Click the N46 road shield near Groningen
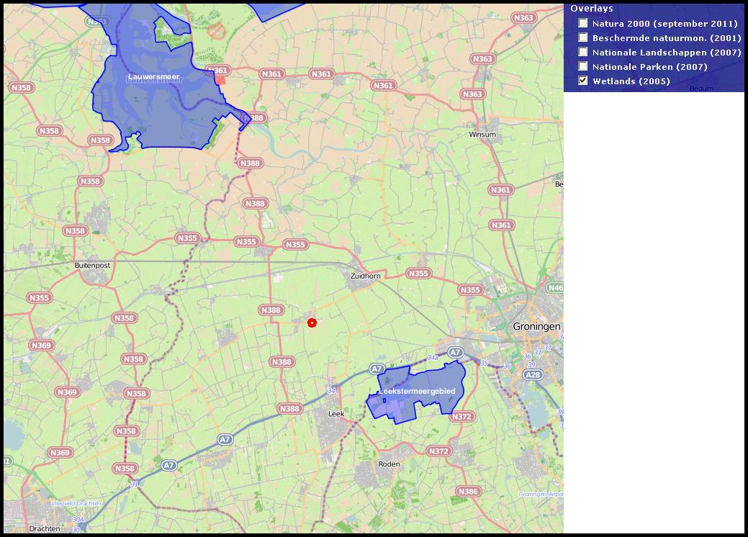748x537 pixels. pyautogui.click(x=555, y=288)
